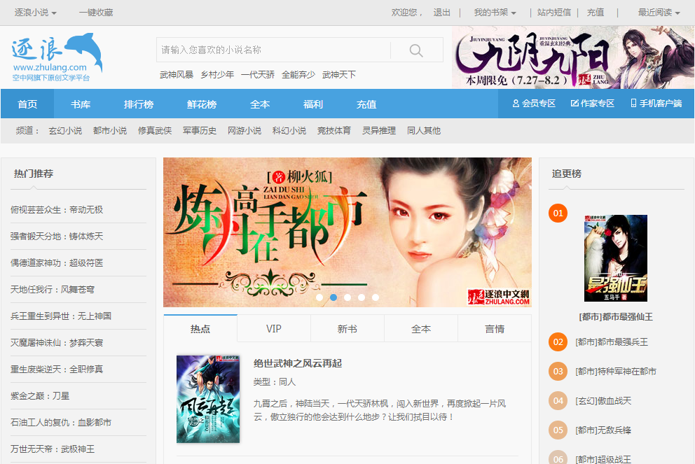This screenshot has width=695, height=464.
Task: Open 鲜花榜 in the navigation bar
Action: click(x=202, y=104)
